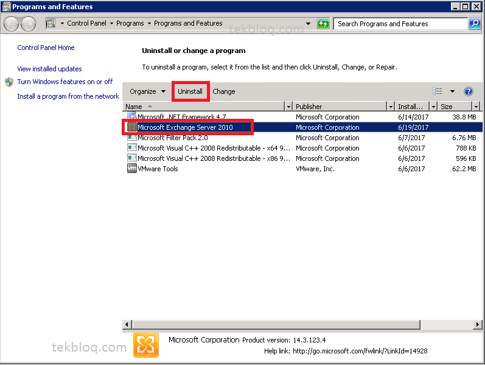Click the Exchange Server 2010 row icon
485x365 pixels.
pos(132,127)
